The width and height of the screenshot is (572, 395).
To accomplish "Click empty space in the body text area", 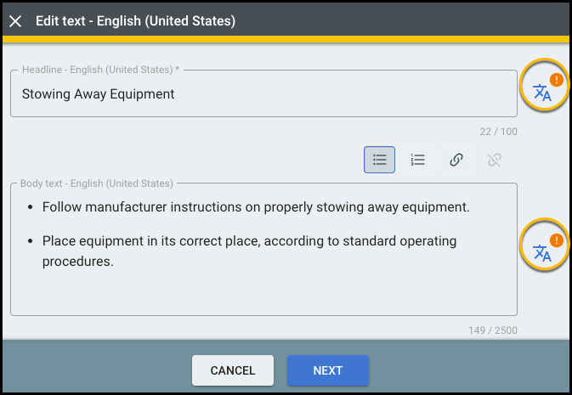I will point(263,293).
